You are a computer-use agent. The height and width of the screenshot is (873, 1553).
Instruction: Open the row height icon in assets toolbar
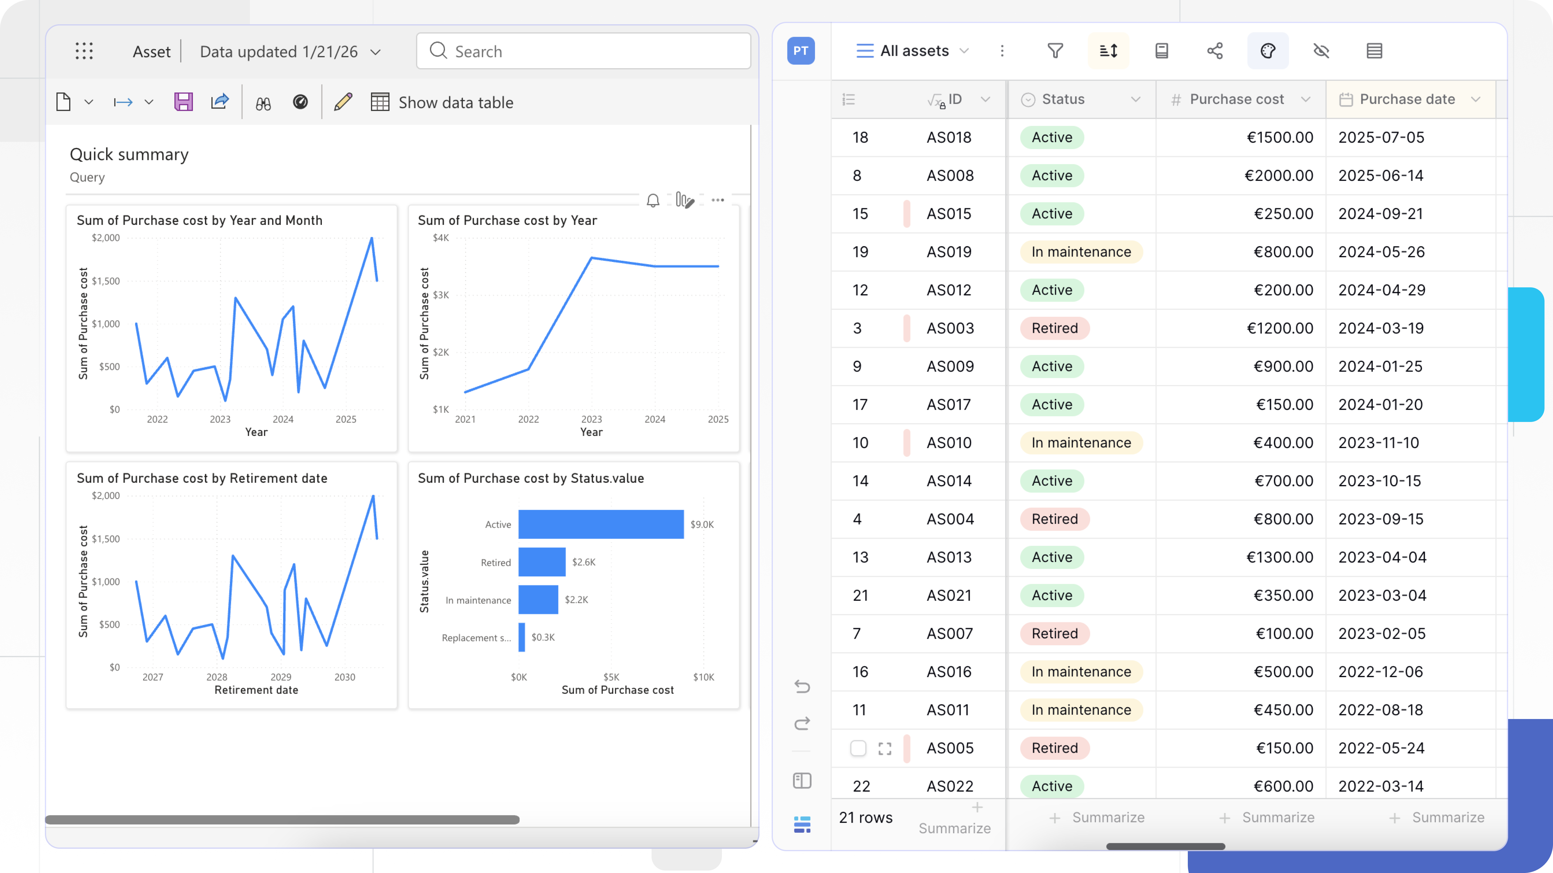[x=1161, y=51]
